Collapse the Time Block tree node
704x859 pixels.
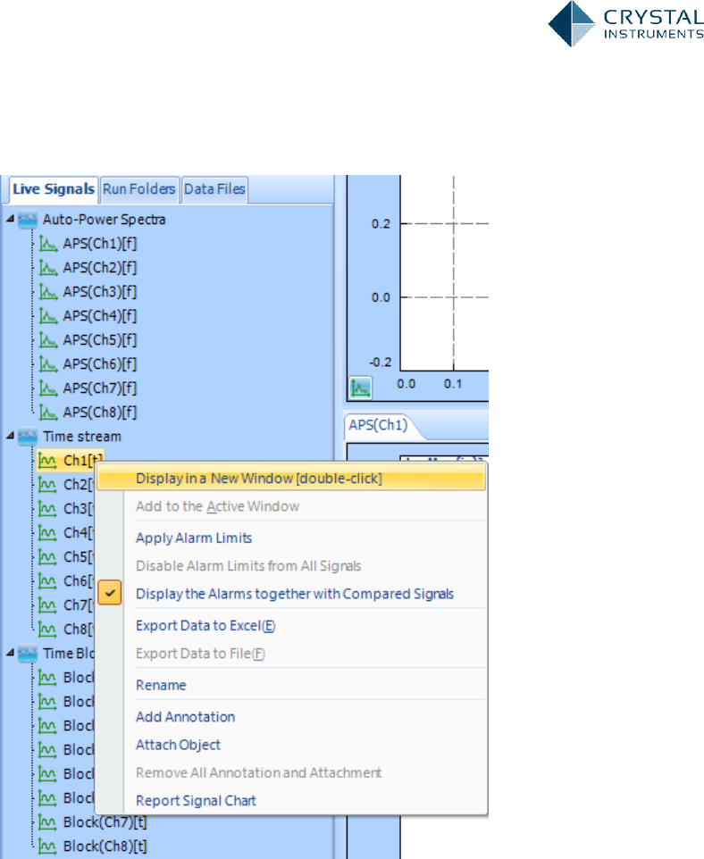pyautogui.click(x=10, y=653)
